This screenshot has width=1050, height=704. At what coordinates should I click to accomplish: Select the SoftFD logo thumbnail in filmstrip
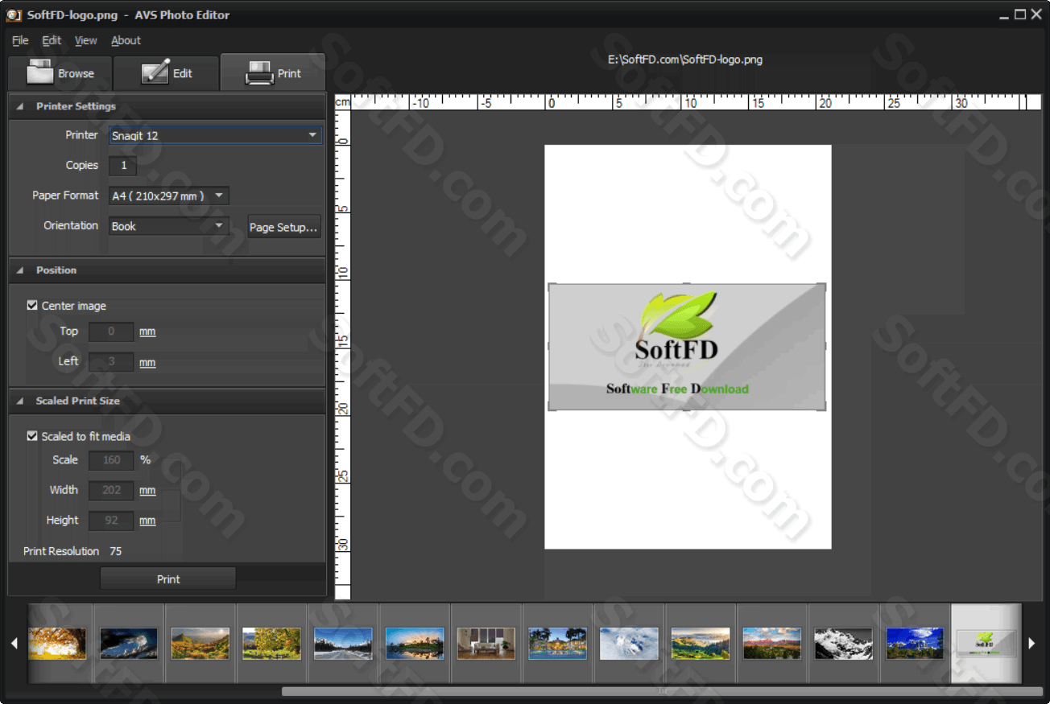[986, 643]
